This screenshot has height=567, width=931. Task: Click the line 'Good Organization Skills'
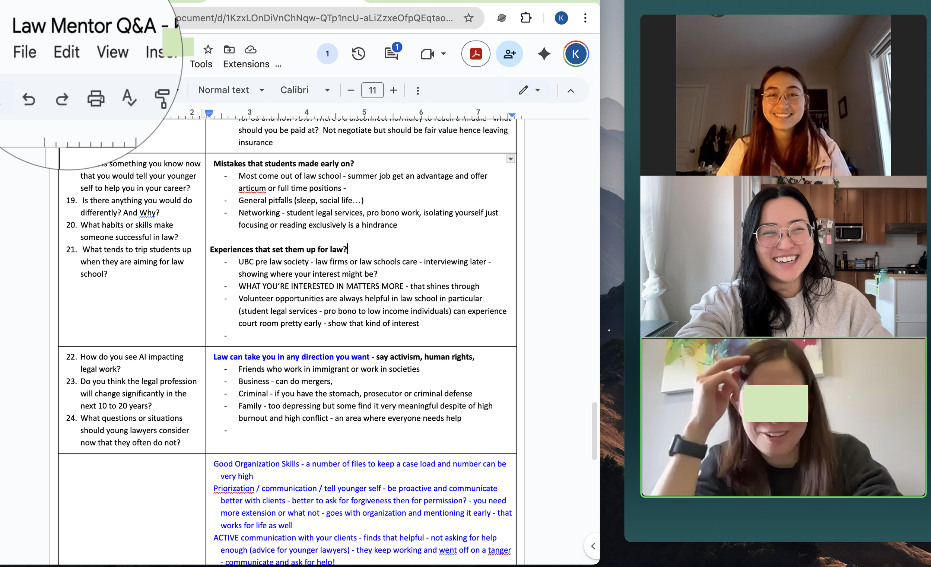tap(256, 464)
